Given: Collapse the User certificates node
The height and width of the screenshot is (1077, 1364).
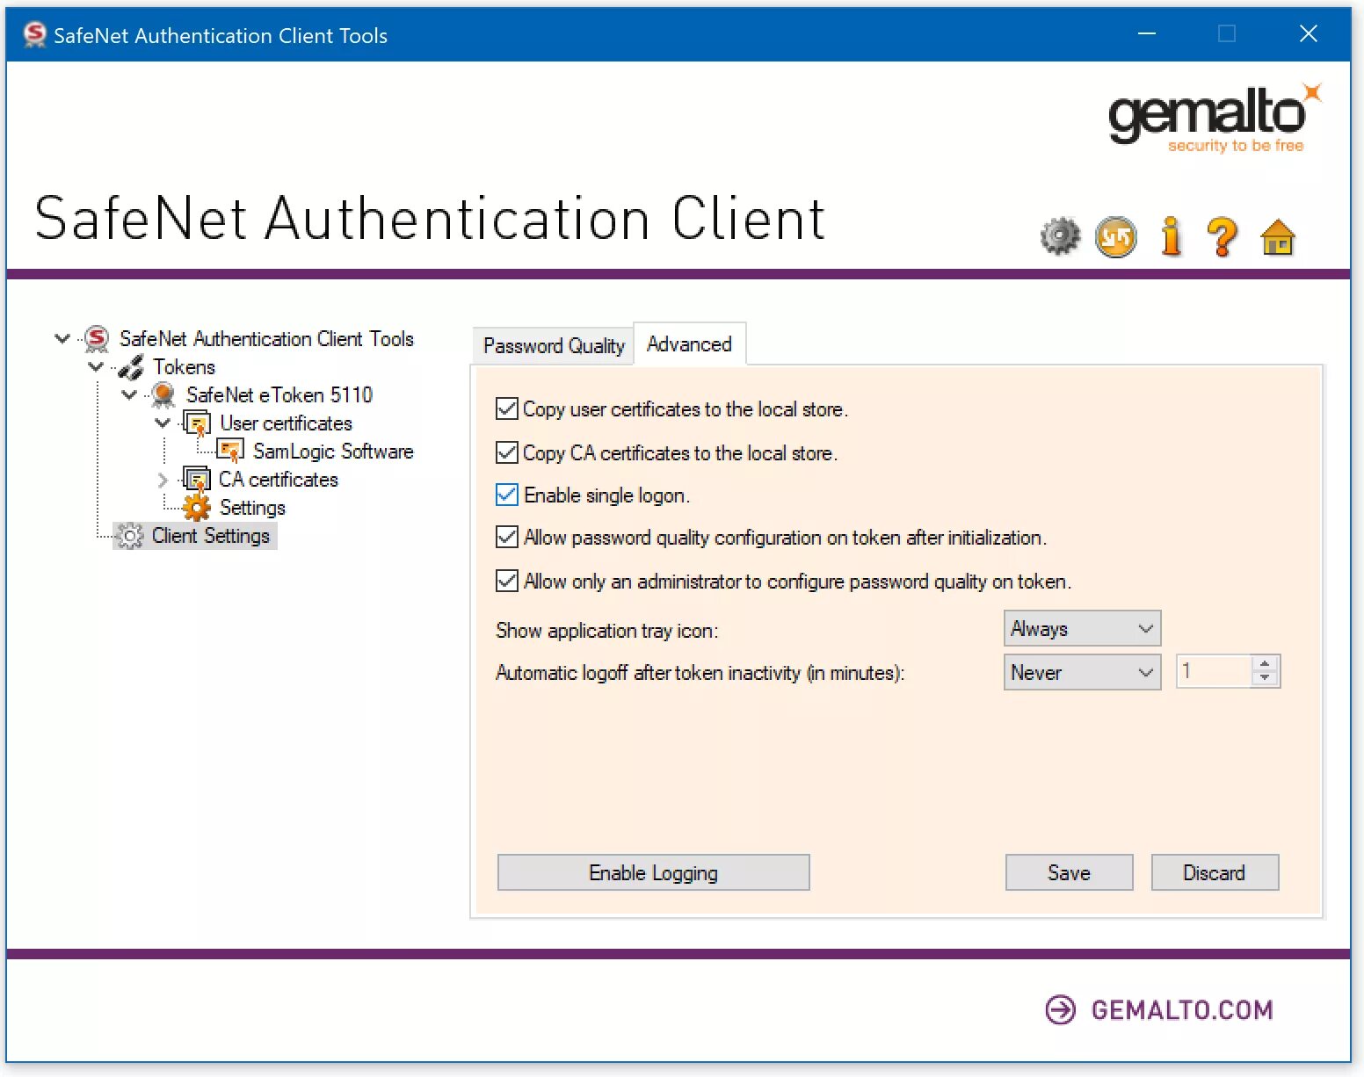Looking at the screenshot, I should [x=162, y=423].
